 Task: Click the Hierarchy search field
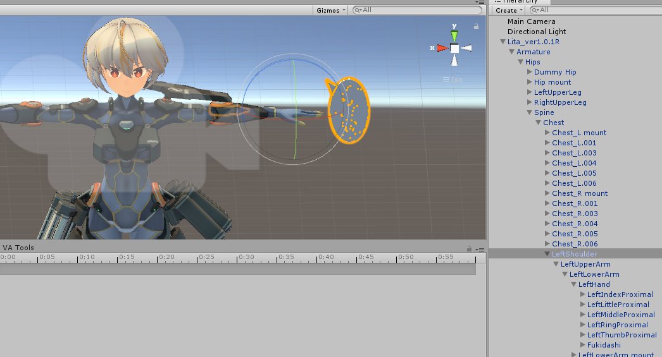596,9
